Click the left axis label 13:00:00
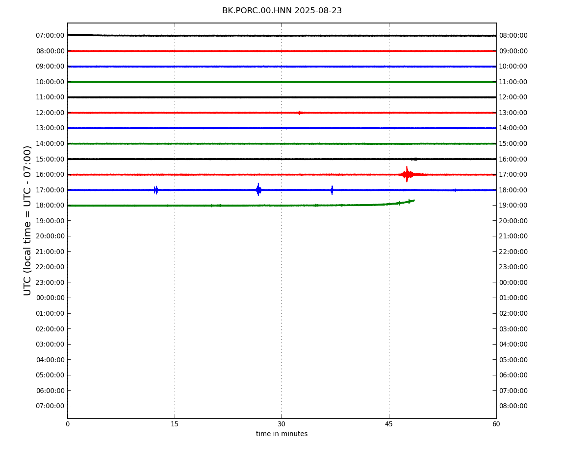The height and width of the screenshot is (465, 564). pos(50,128)
